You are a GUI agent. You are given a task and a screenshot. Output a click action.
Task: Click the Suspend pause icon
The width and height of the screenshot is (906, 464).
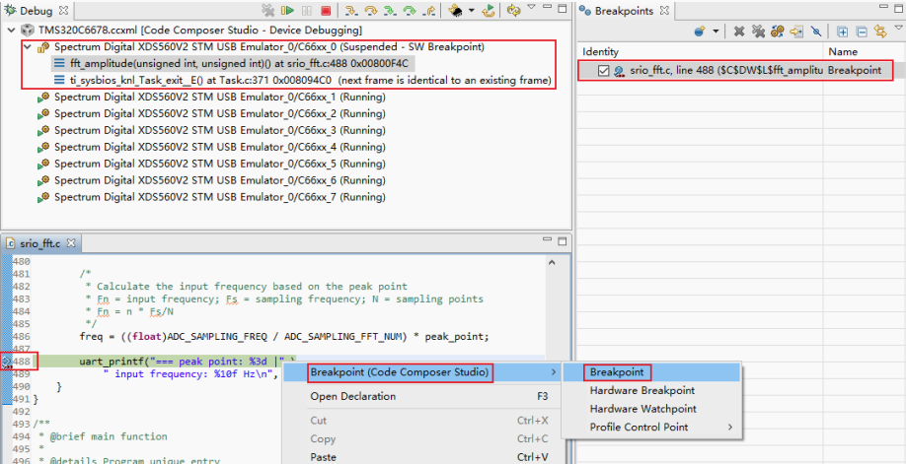306,11
